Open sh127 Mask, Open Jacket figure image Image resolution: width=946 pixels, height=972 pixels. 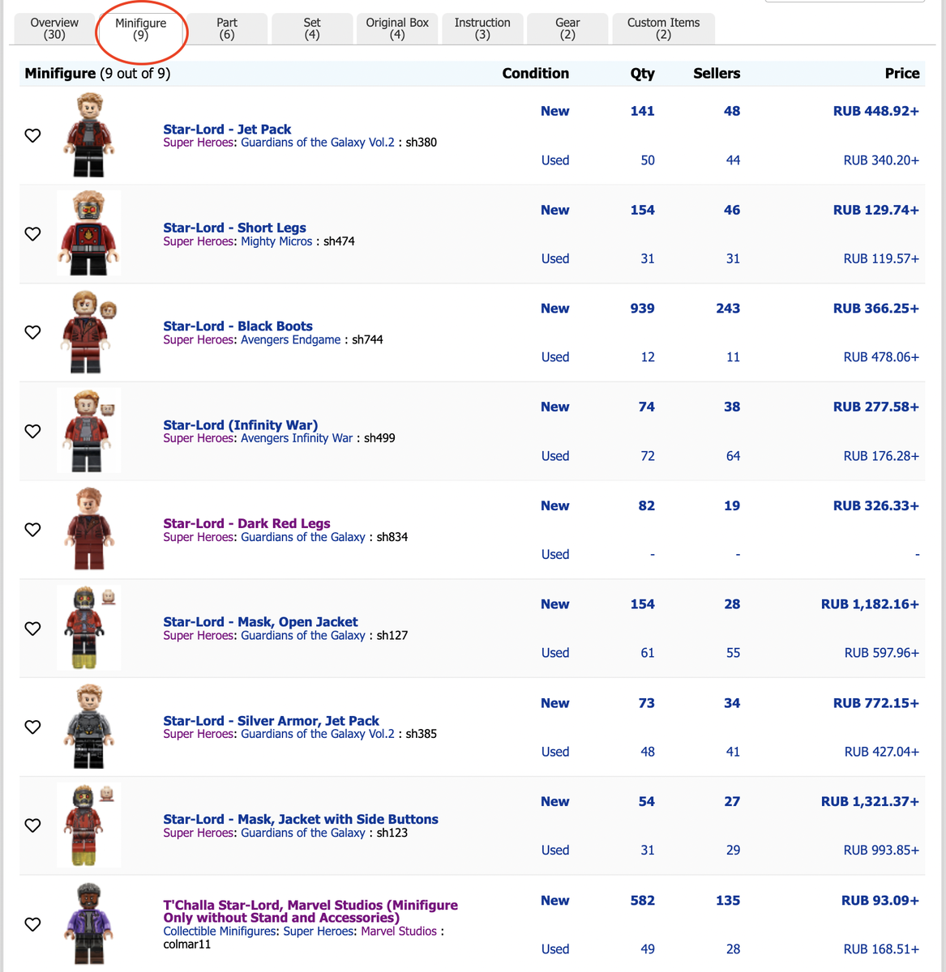point(89,628)
